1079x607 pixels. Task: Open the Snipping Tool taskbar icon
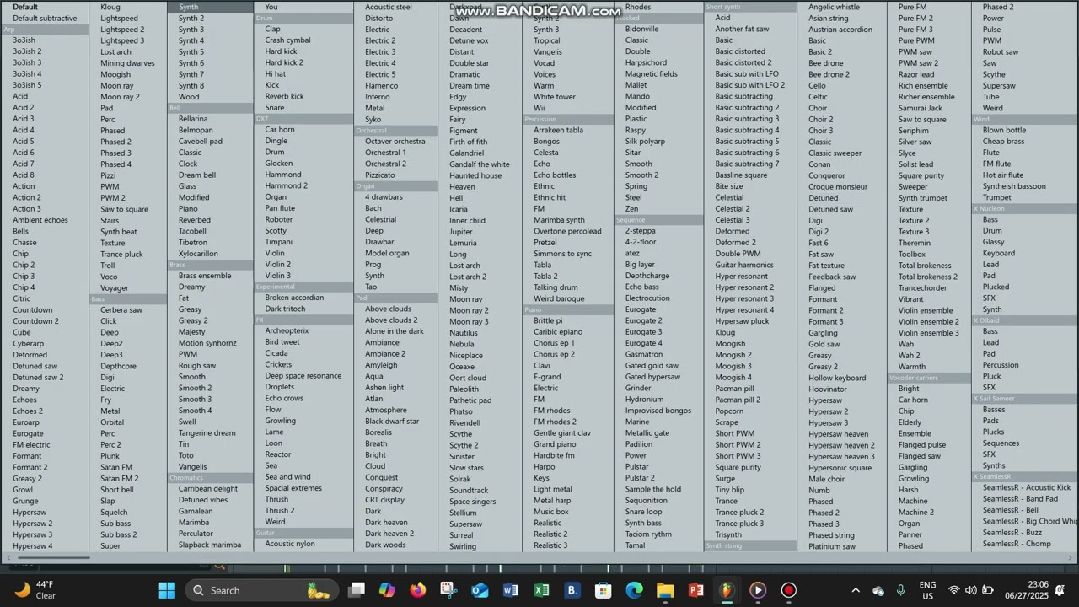tap(448, 590)
